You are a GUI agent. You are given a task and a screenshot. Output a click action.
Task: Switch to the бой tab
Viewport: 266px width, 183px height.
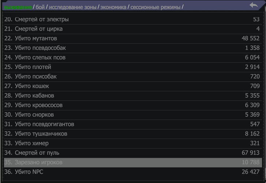click(40, 7)
